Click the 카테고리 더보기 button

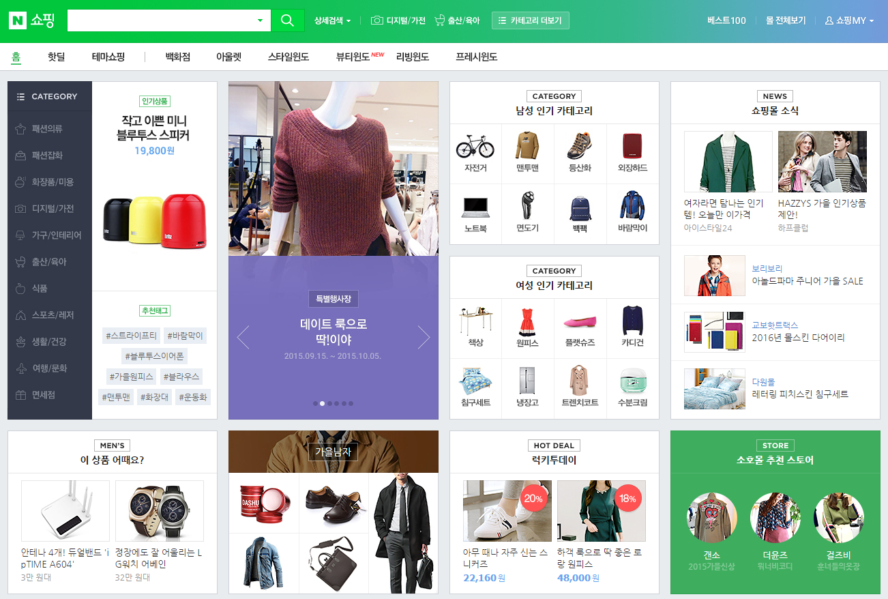[530, 20]
